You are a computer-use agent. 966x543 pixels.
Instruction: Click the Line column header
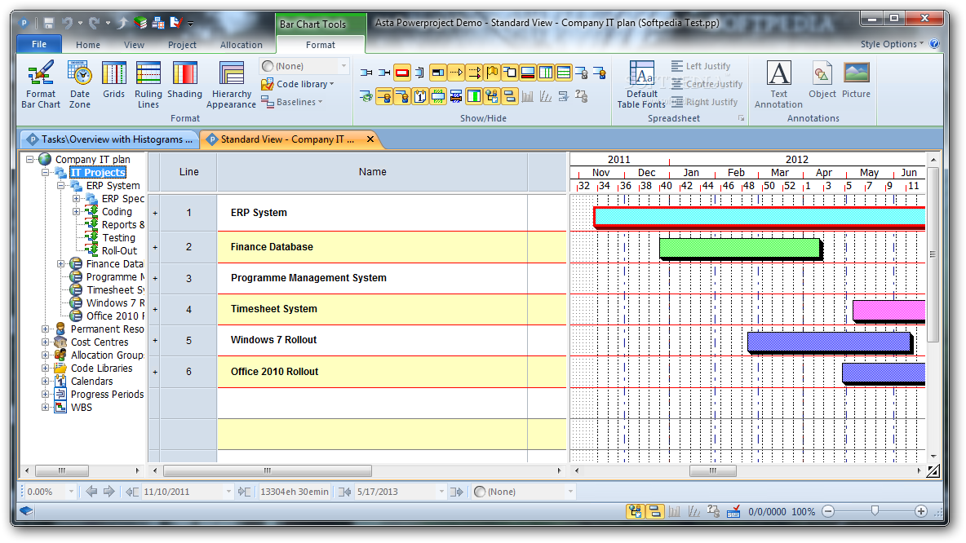click(x=188, y=172)
